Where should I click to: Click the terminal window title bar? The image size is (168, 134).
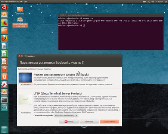point(111,15)
